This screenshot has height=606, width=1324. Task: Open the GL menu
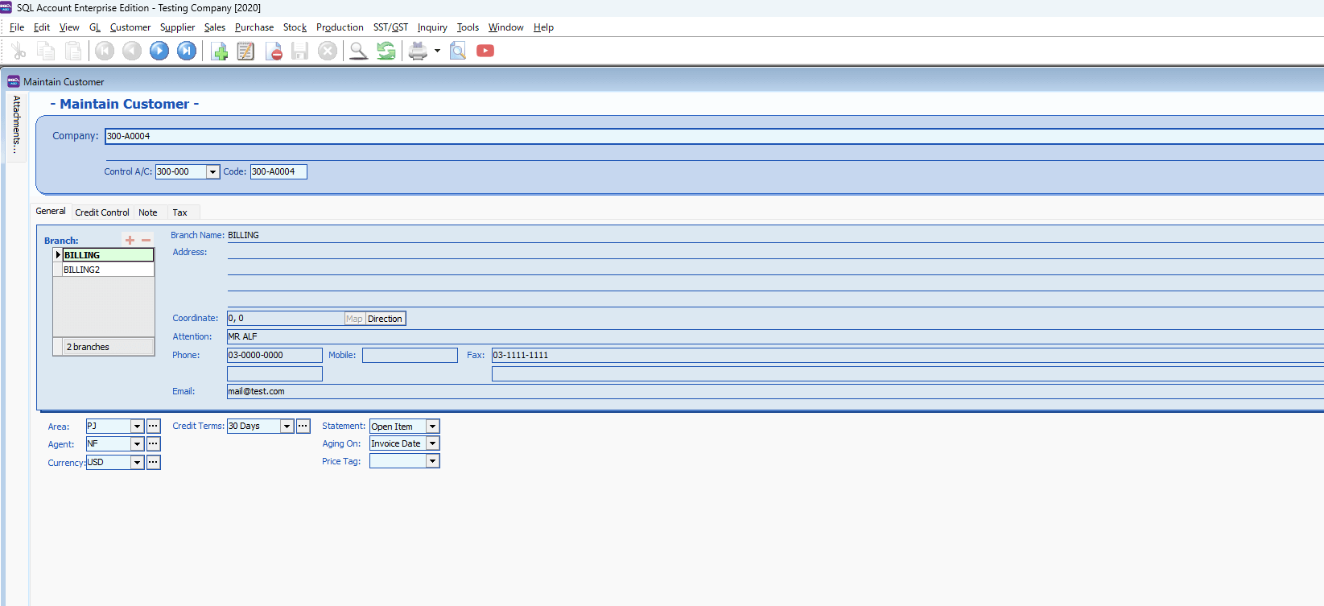click(95, 27)
